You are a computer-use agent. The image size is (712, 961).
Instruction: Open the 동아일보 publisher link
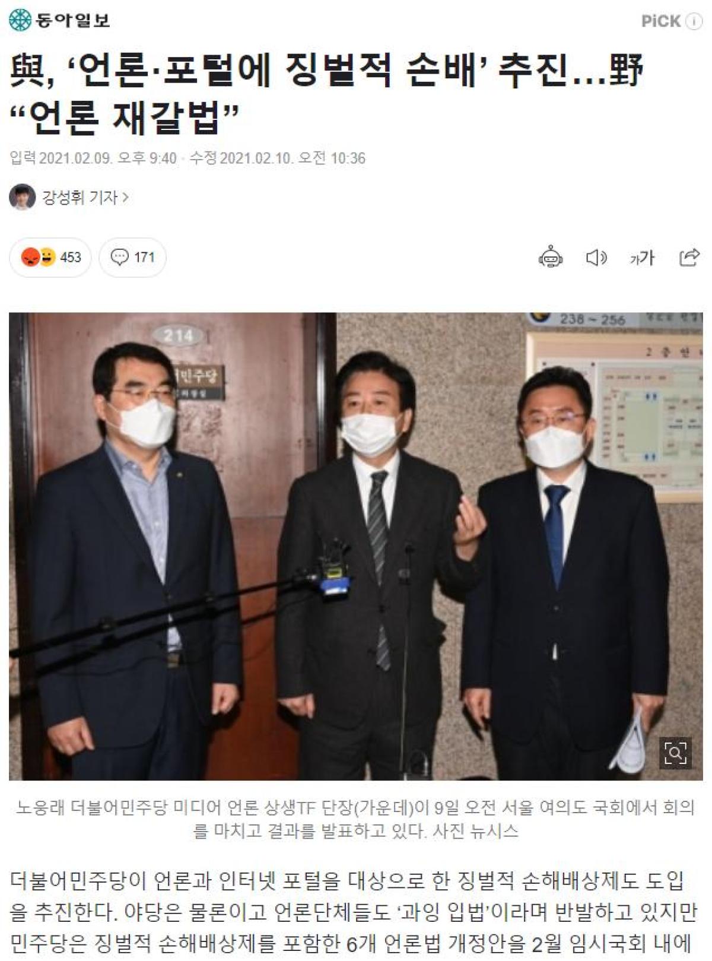tap(60, 21)
